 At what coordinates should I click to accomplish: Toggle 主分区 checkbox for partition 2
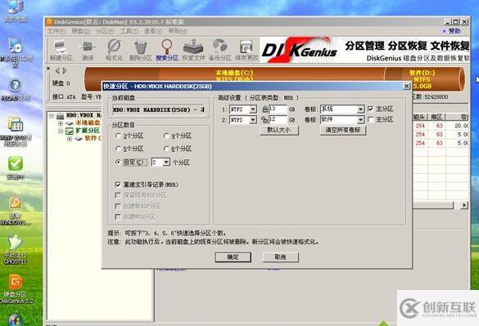371,119
